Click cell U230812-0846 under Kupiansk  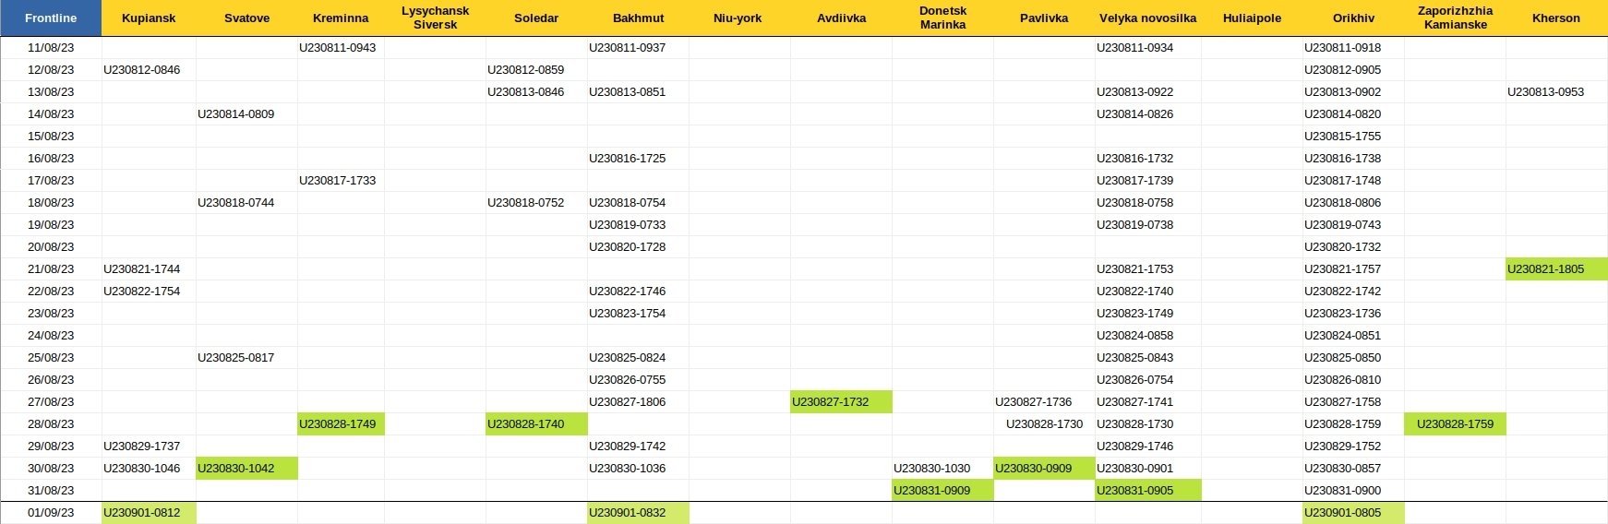(x=149, y=70)
